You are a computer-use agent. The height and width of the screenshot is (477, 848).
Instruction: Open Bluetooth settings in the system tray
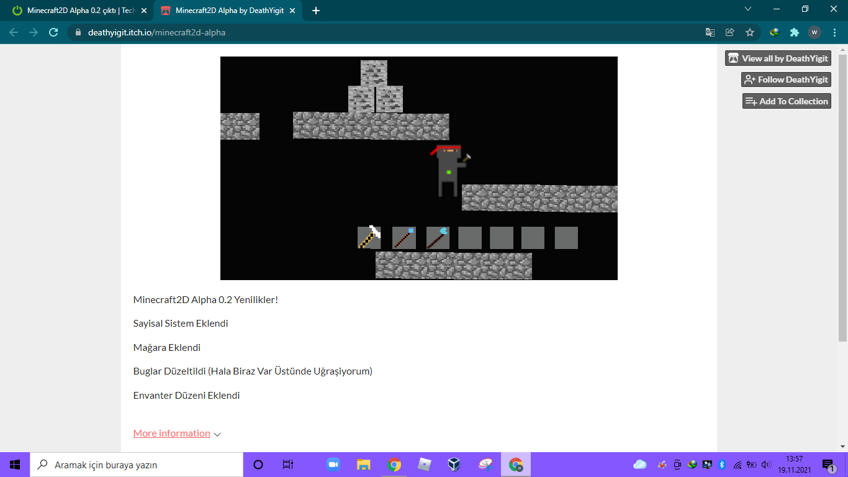click(x=722, y=465)
